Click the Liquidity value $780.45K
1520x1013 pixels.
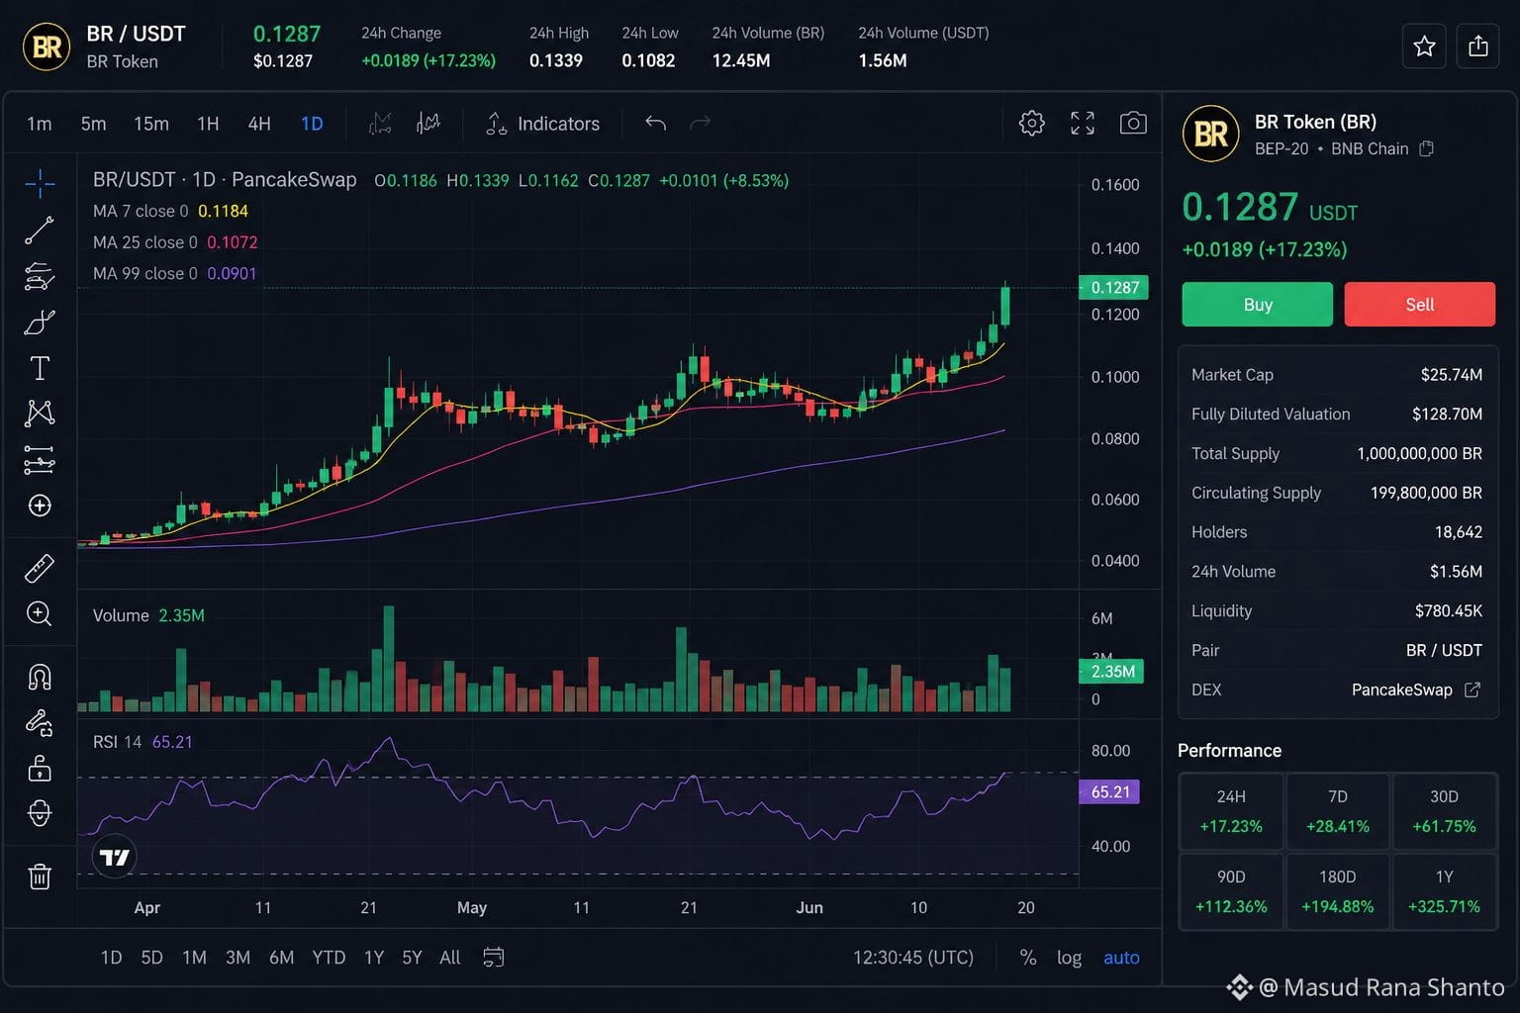tap(1449, 611)
